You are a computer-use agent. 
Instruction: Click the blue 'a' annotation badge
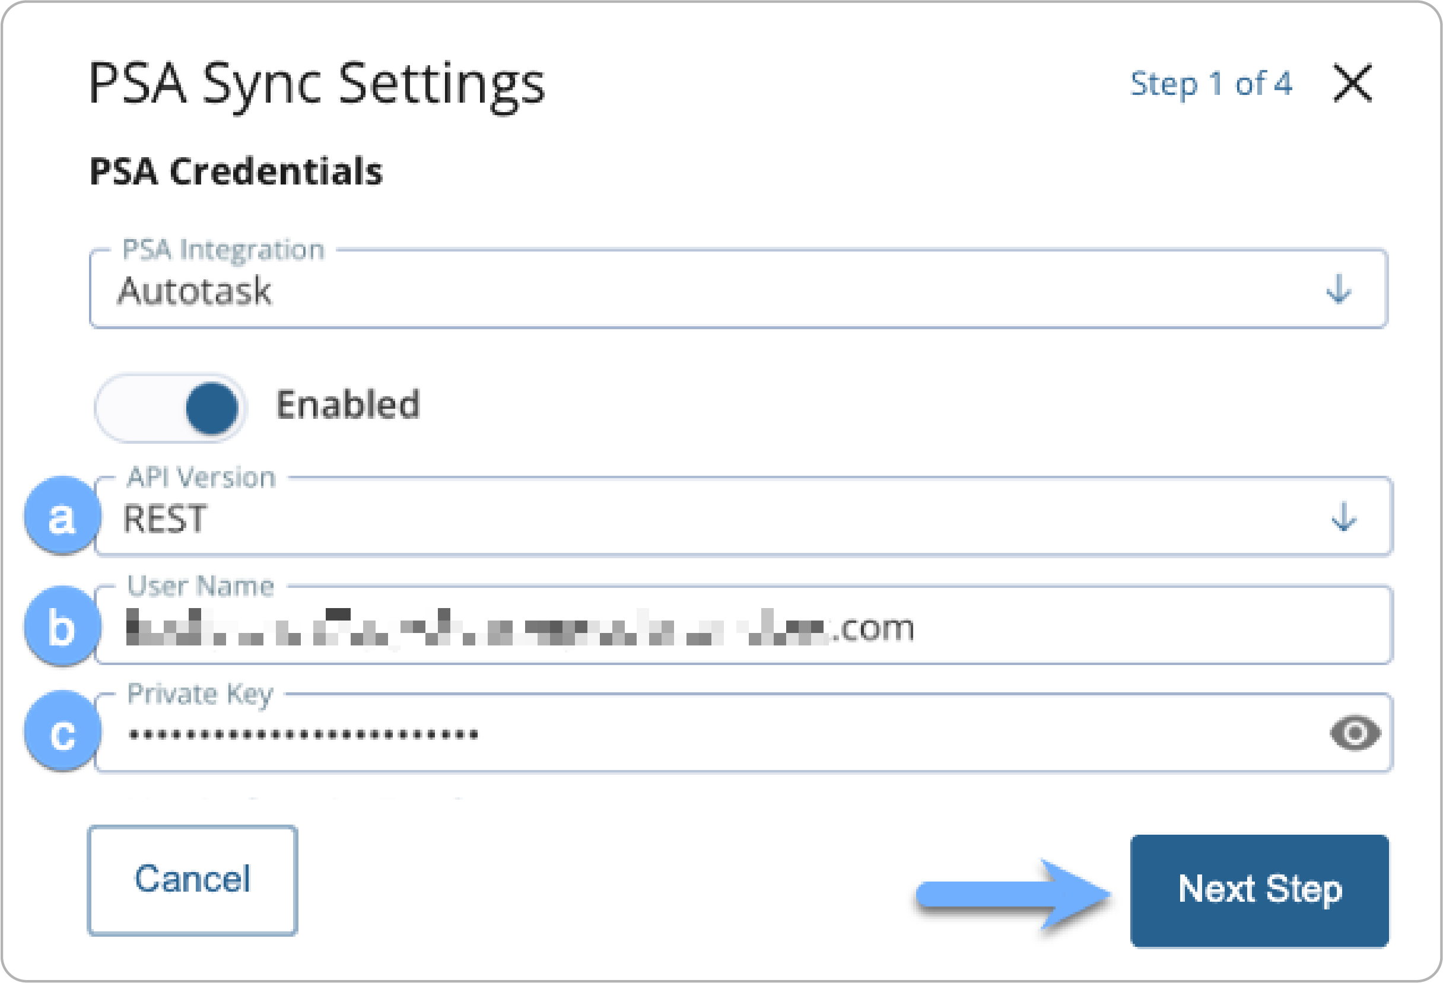click(62, 516)
